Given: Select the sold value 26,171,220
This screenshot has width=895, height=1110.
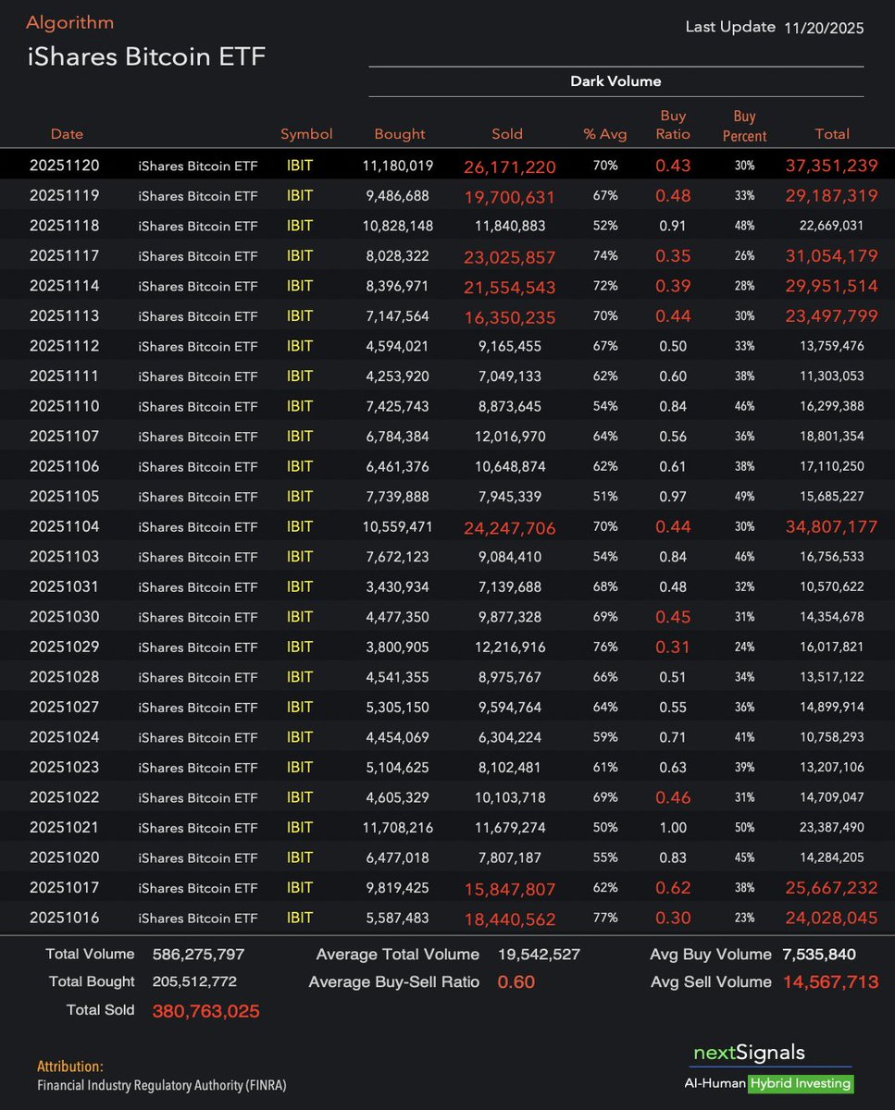Looking at the screenshot, I should click(510, 166).
